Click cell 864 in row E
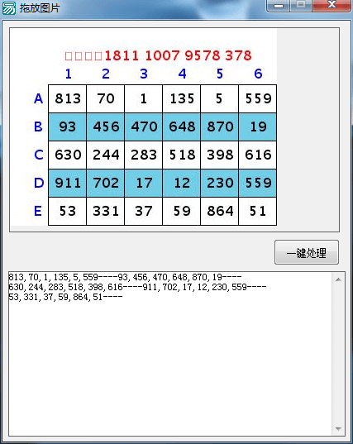Viewport: 353px width, 444px height. point(220,211)
